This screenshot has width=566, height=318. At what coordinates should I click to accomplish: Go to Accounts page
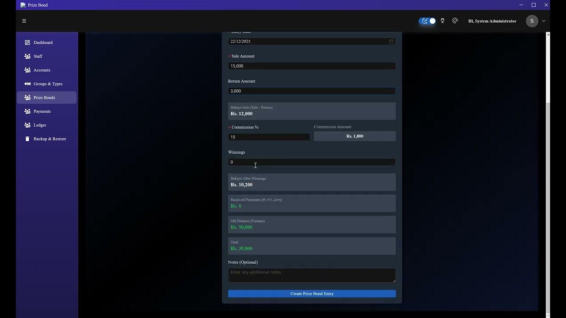[x=46, y=70]
